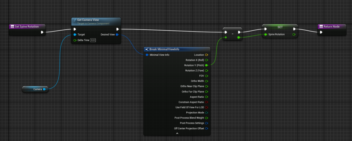Collapse the Break MinimalViewInfo node pins

177,133
